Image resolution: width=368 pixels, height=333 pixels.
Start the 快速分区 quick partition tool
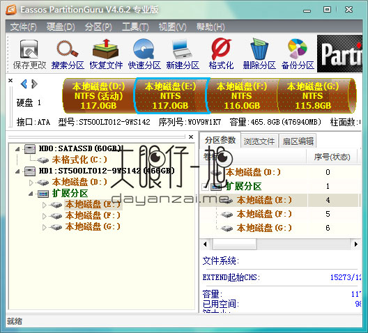(144, 54)
